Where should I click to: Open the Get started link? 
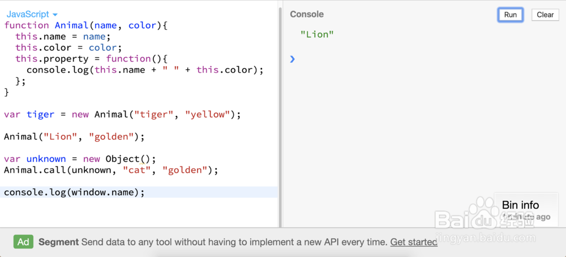coord(413,242)
